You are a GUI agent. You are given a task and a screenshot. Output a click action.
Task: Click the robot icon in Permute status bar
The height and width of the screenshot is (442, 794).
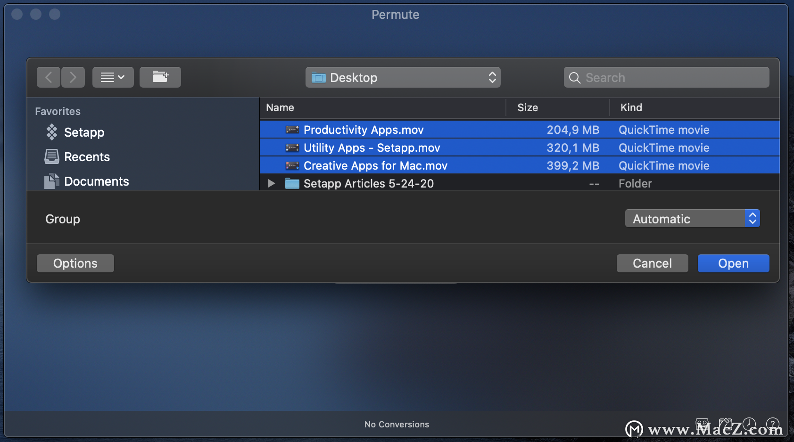click(x=702, y=424)
